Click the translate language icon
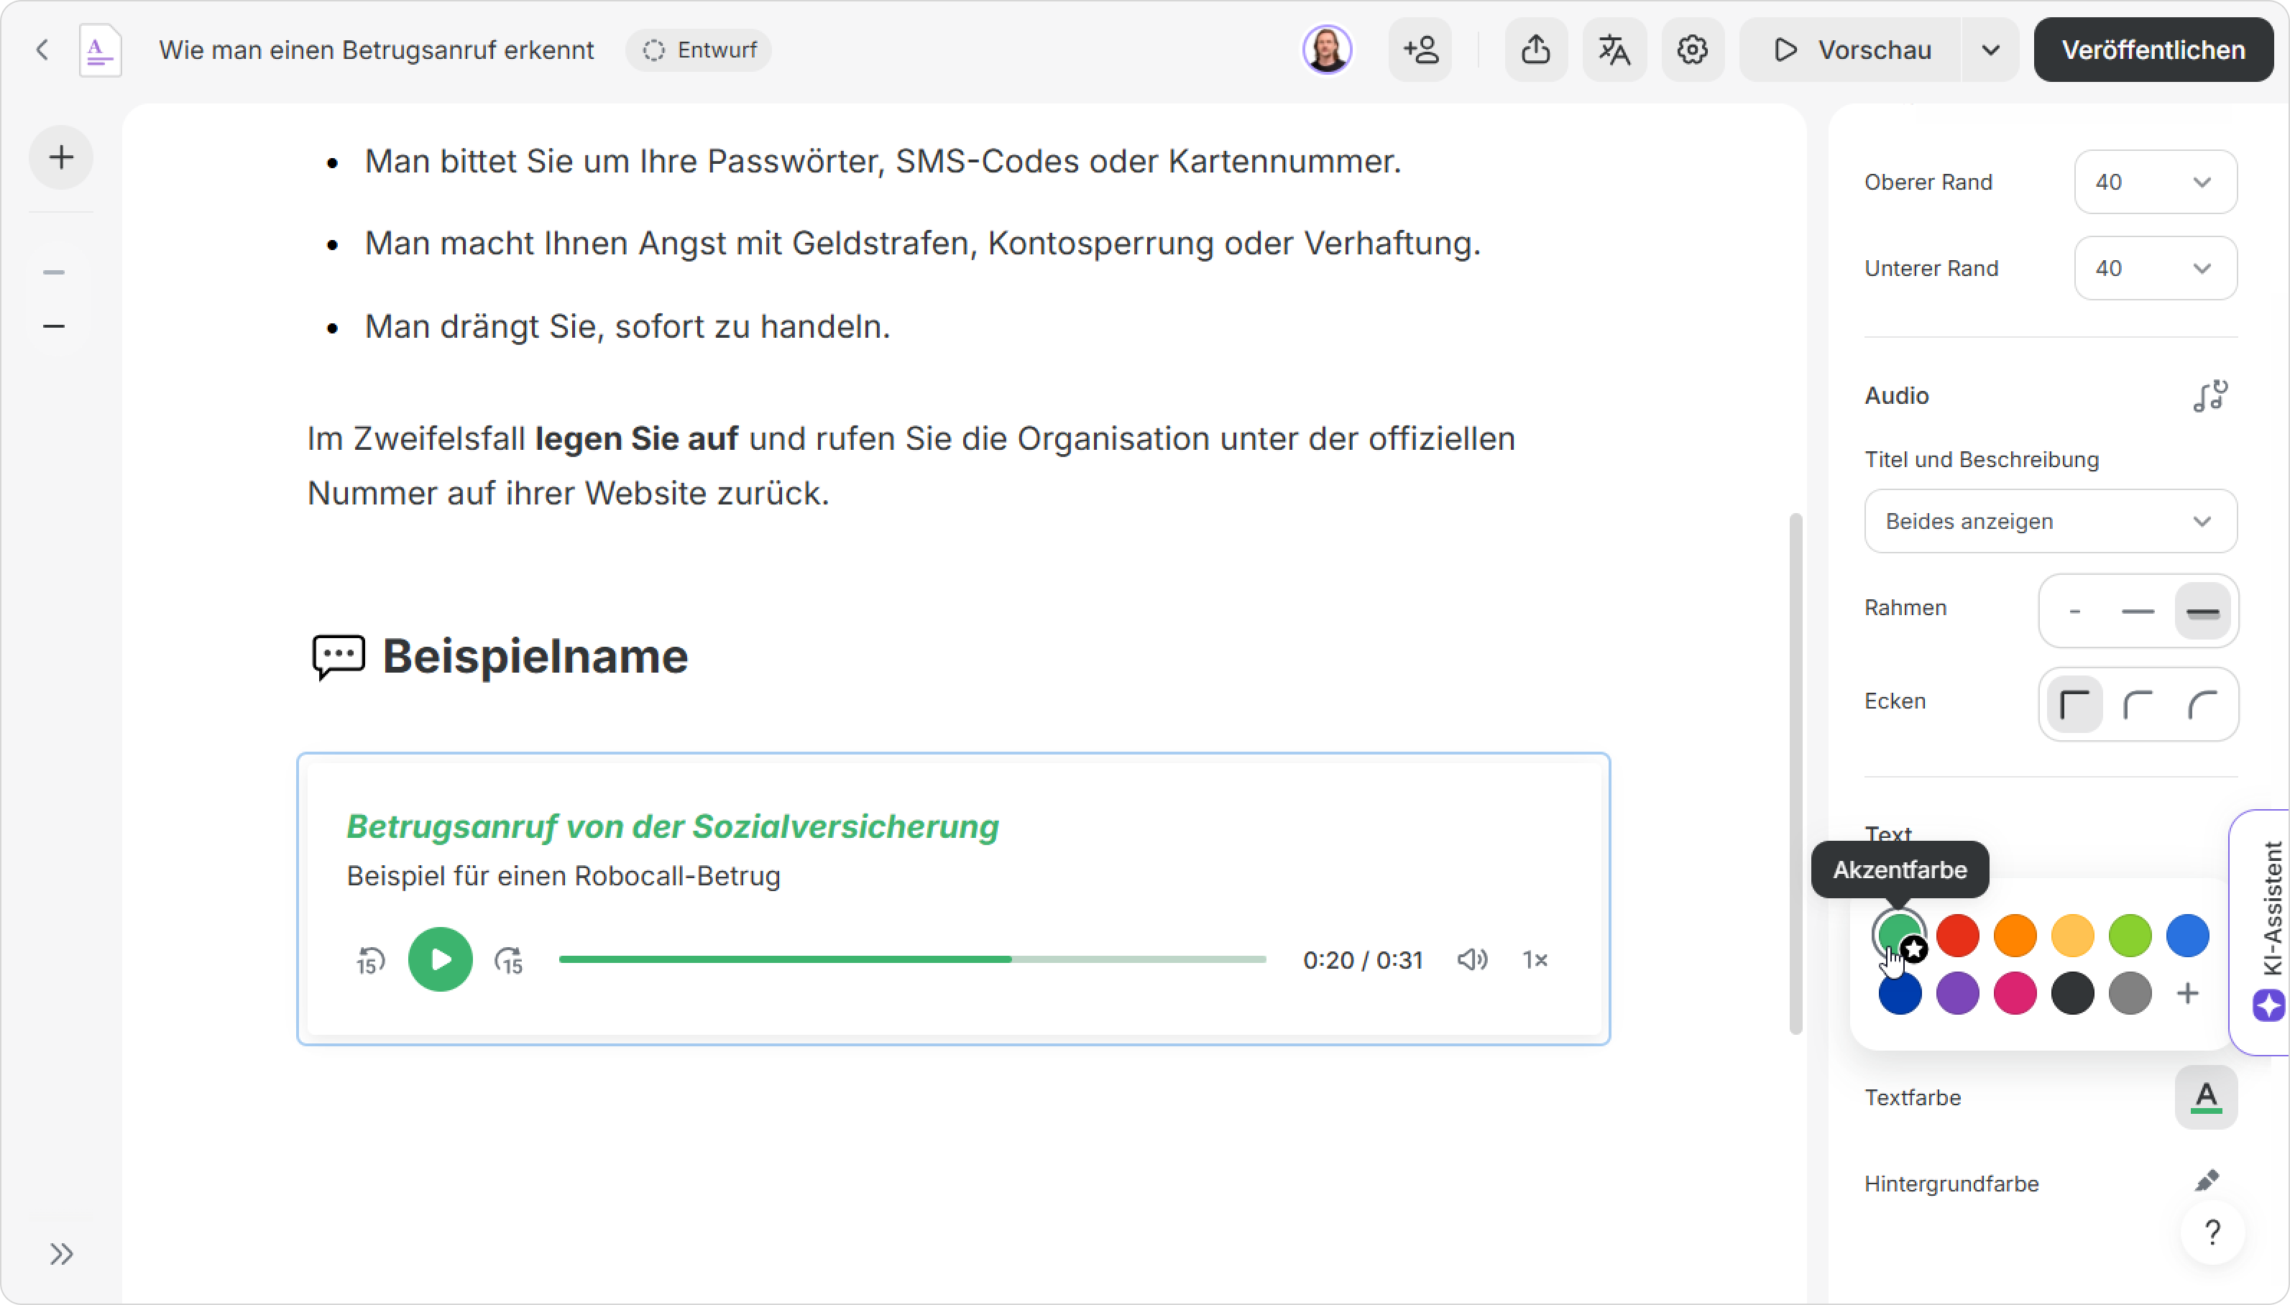2290x1305 pixels. click(x=1614, y=50)
